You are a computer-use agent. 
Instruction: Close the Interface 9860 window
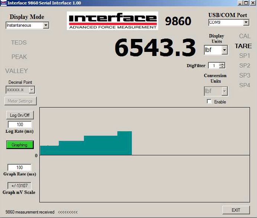click(x=253, y=3)
